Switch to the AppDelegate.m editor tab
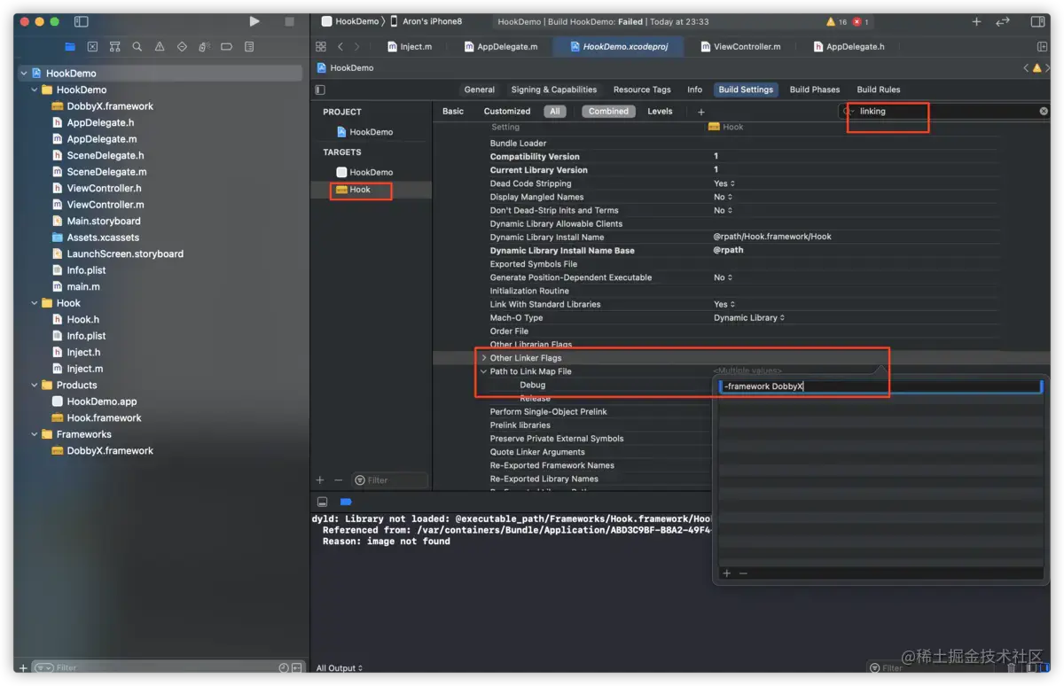1064x686 pixels. (x=501, y=46)
